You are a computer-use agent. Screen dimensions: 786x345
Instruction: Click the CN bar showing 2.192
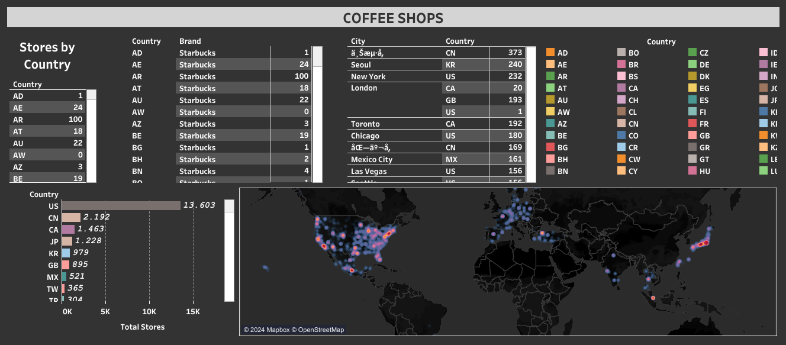(71, 217)
